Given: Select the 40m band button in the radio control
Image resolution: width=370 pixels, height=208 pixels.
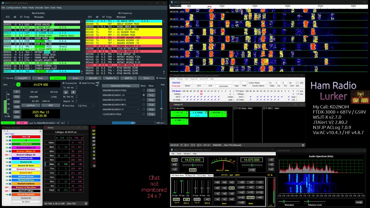Looking at the screenshot, I should [x=217, y=188].
